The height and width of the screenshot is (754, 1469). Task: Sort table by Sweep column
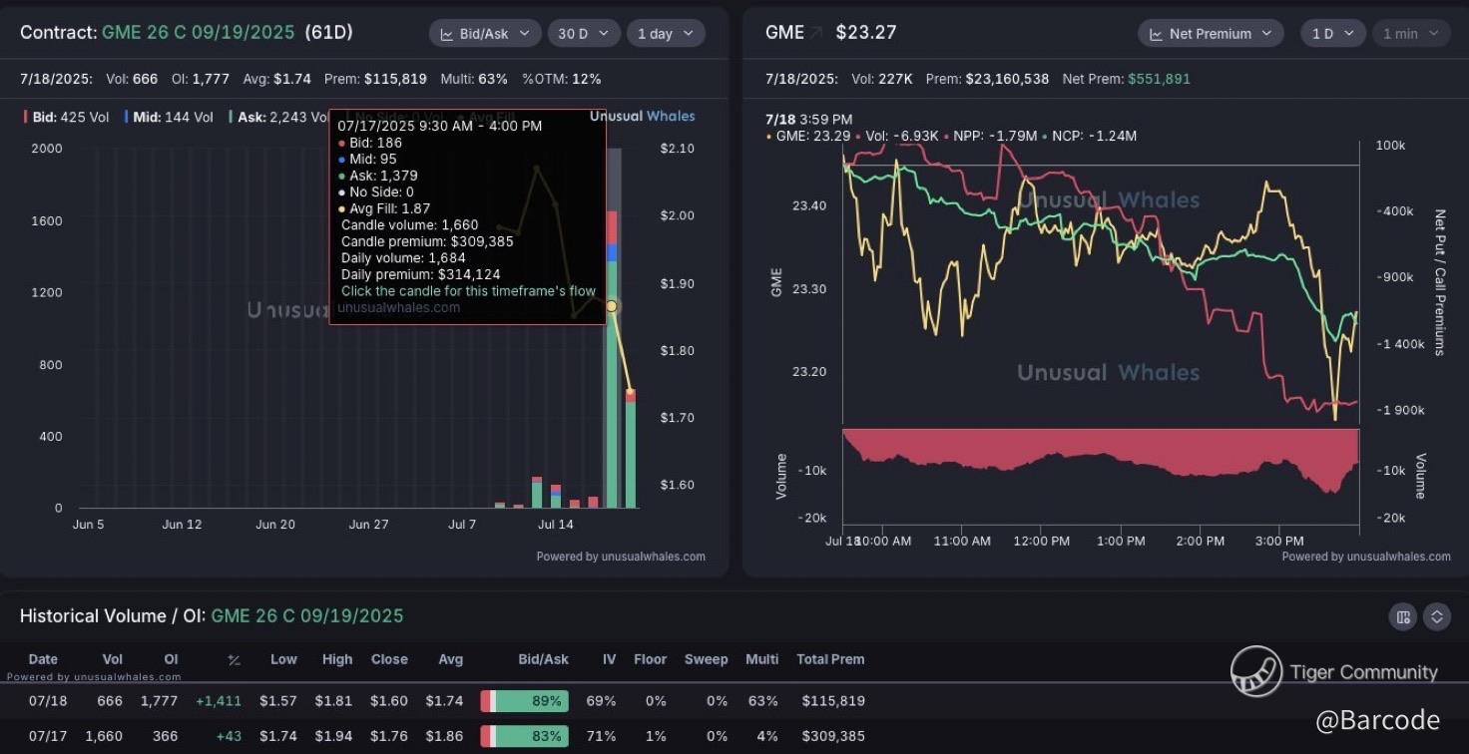707,659
